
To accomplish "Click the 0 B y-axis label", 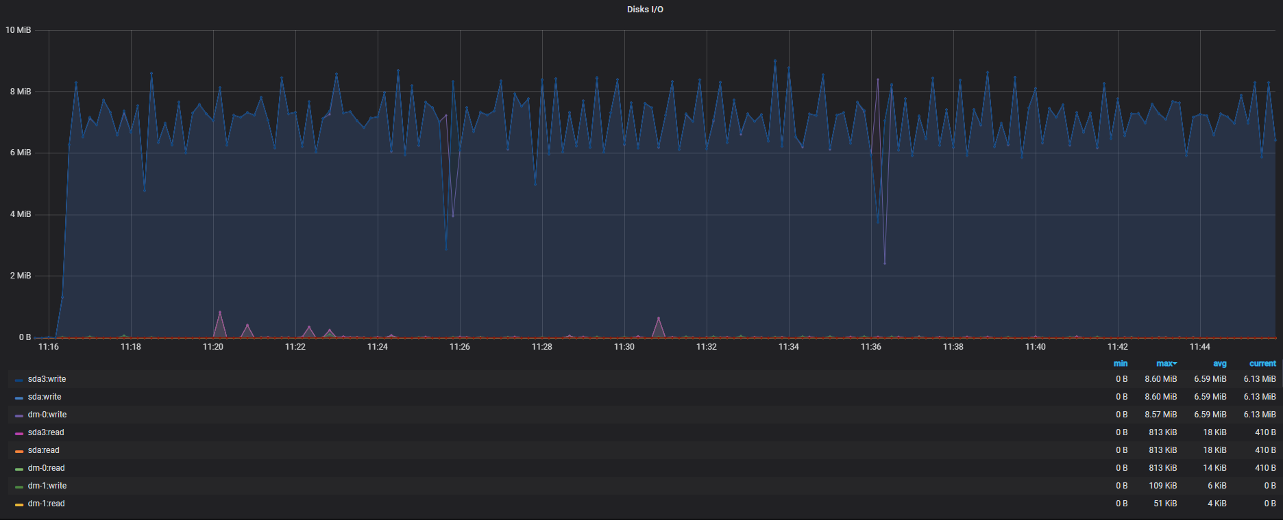I will coord(25,337).
